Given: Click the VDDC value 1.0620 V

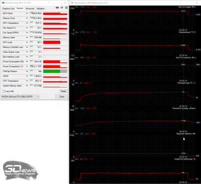Looking at the screenshot, I should pos(36,76).
